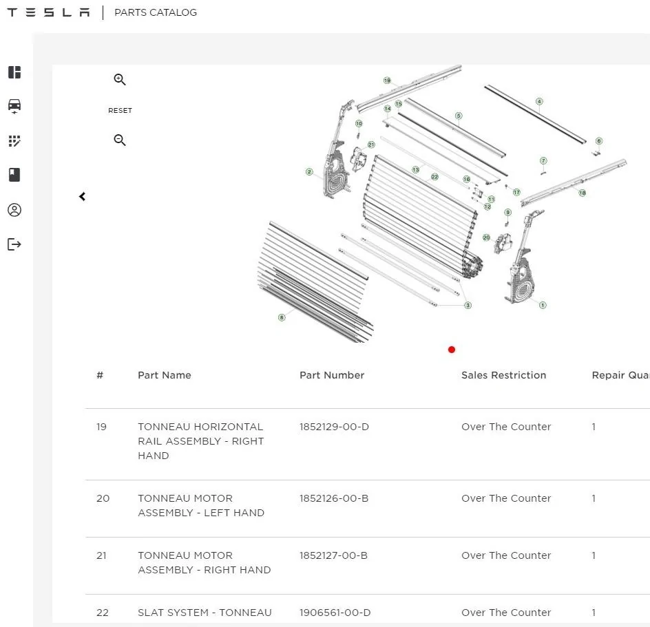Click the red dot below the diagram
This screenshot has width=650, height=627.
point(452,350)
